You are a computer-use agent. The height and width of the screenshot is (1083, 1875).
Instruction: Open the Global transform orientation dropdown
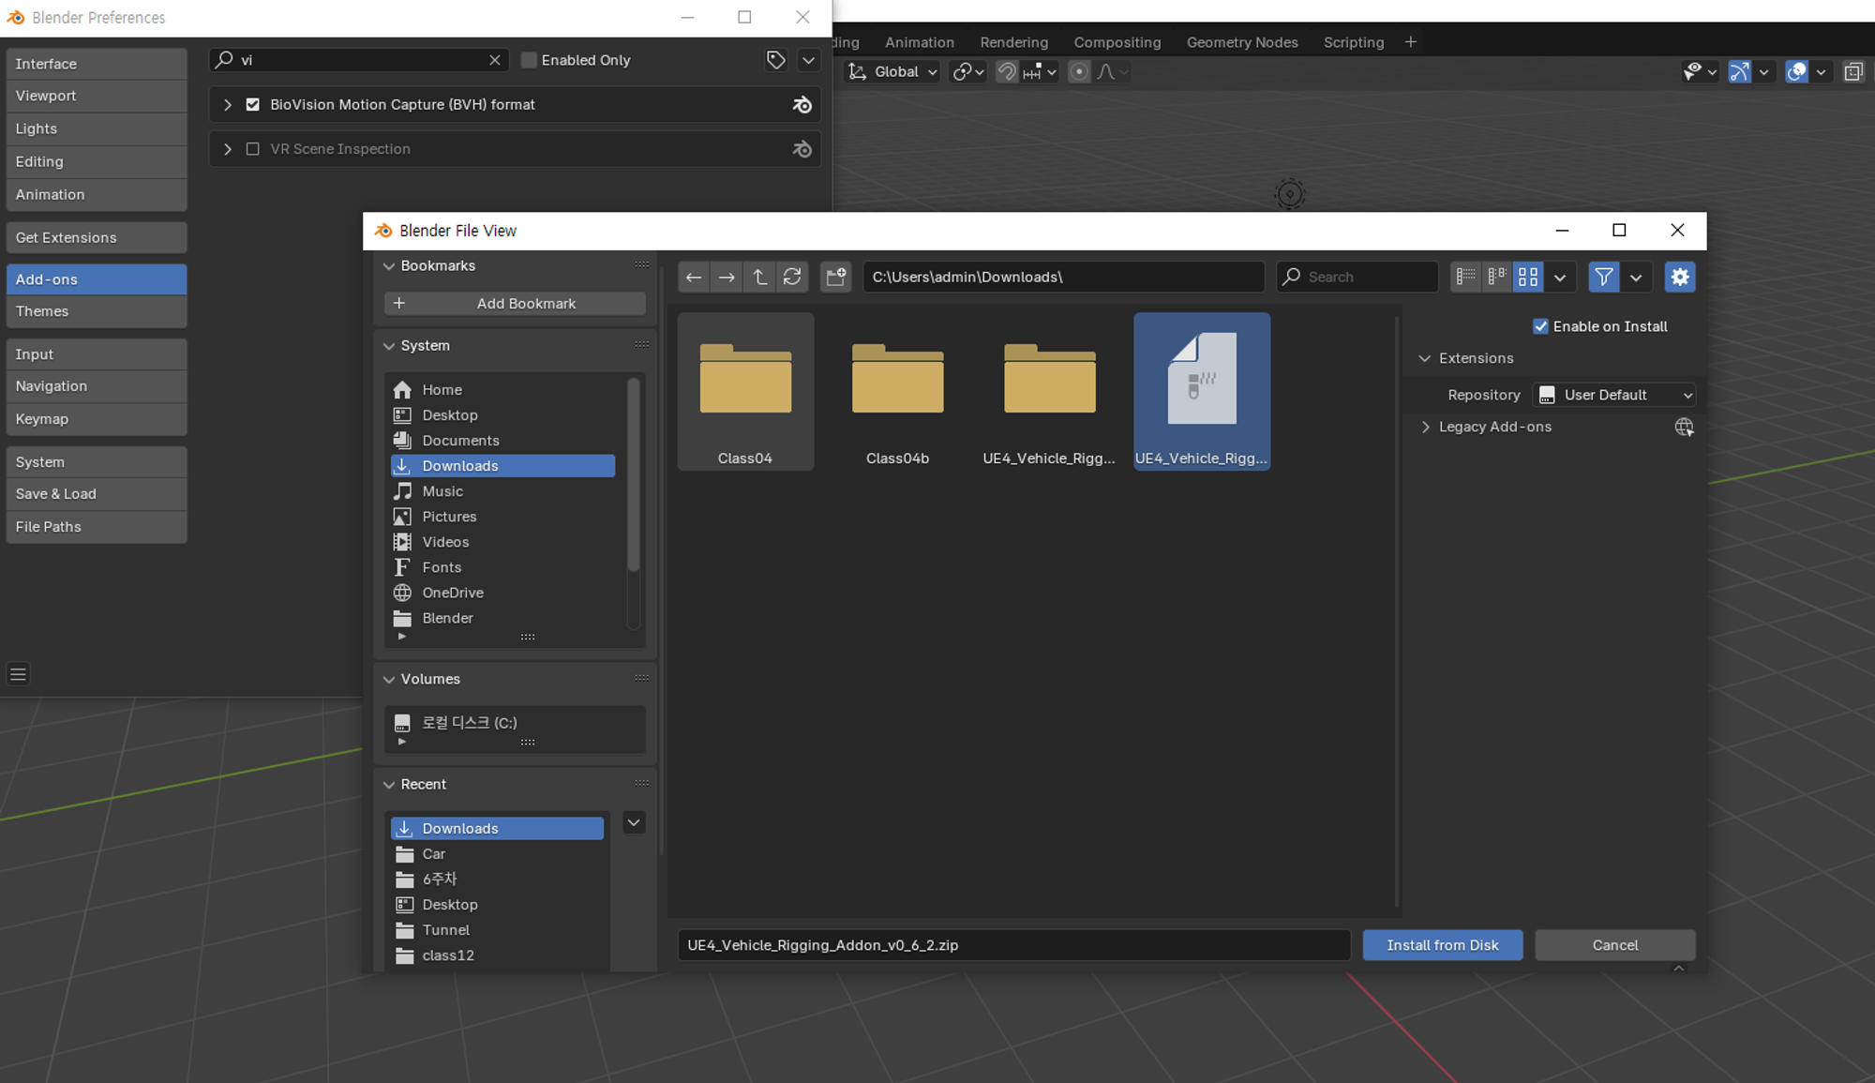coord(892,71)
